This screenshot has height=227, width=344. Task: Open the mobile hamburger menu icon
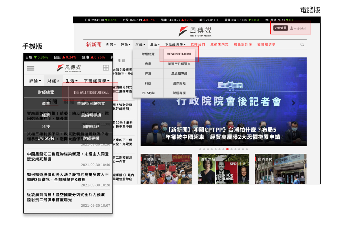click(x=31, y=68)
